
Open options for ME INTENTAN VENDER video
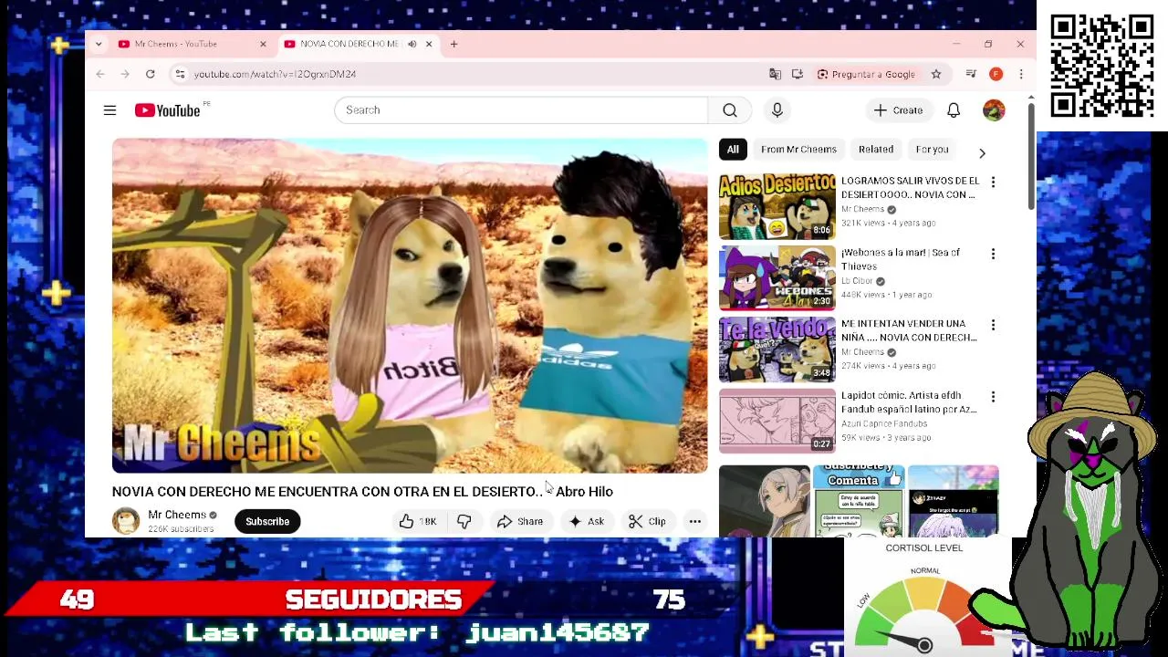pyautogui.click(x=993, y=325)
